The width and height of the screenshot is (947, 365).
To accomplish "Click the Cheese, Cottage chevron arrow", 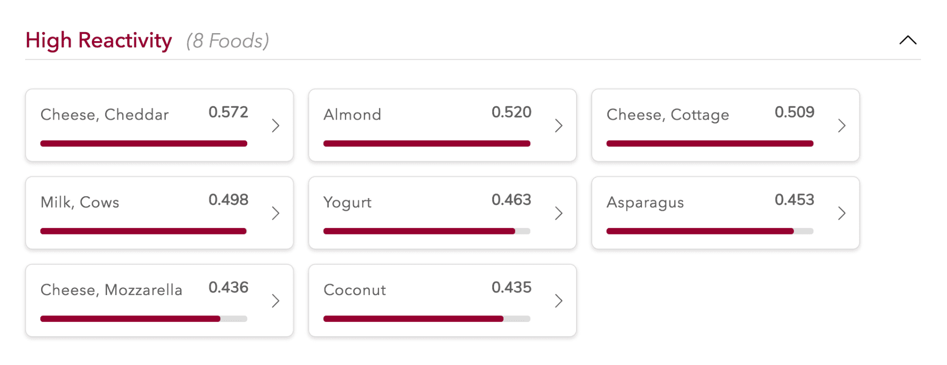I will point(841,126).
